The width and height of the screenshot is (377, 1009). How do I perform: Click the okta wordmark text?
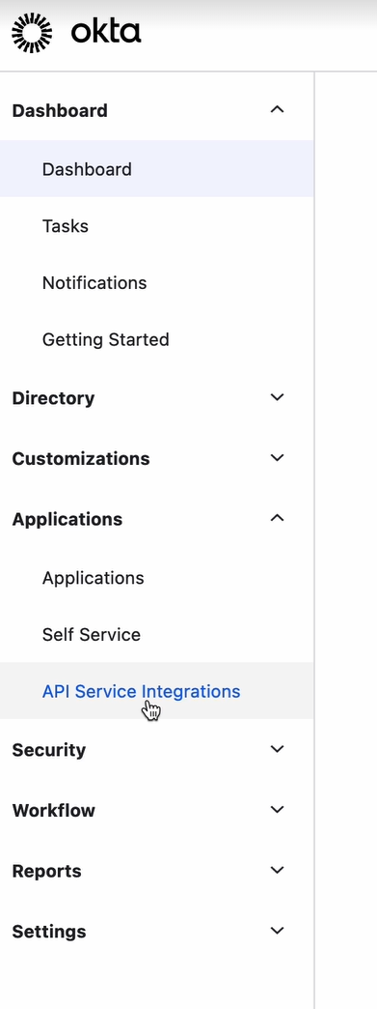tap(105, 31)
